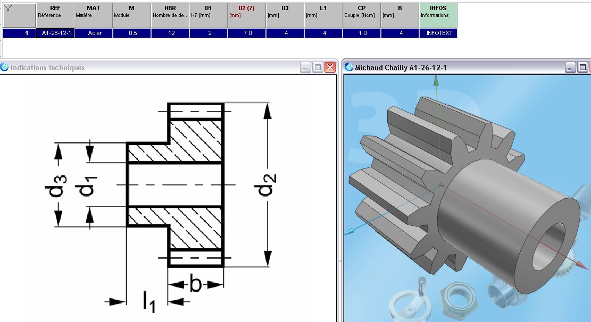This screenshot has height=322, width=591.
Task: Click the 3D gear model in viewer
Action: click(464, 196)
